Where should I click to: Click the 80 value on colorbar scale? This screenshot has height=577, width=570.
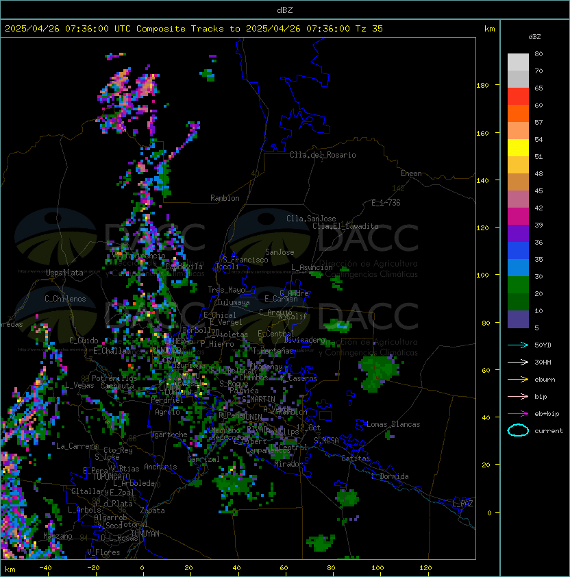(538, 53)
